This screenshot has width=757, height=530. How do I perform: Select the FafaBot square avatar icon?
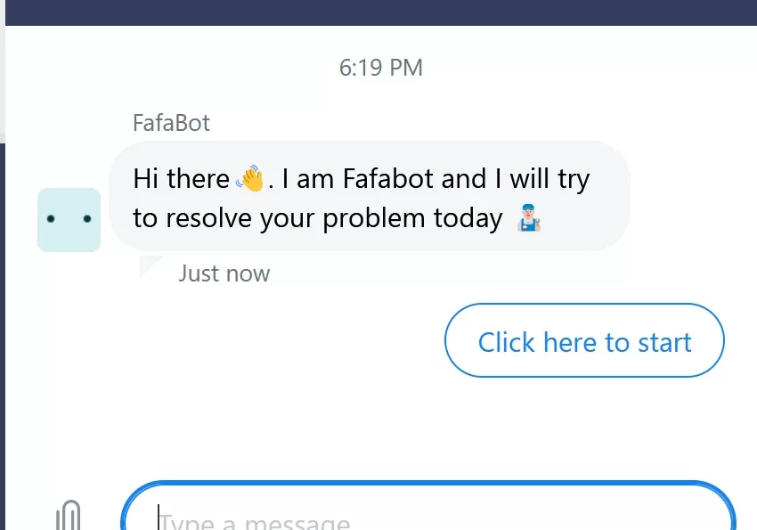(69, 220)
